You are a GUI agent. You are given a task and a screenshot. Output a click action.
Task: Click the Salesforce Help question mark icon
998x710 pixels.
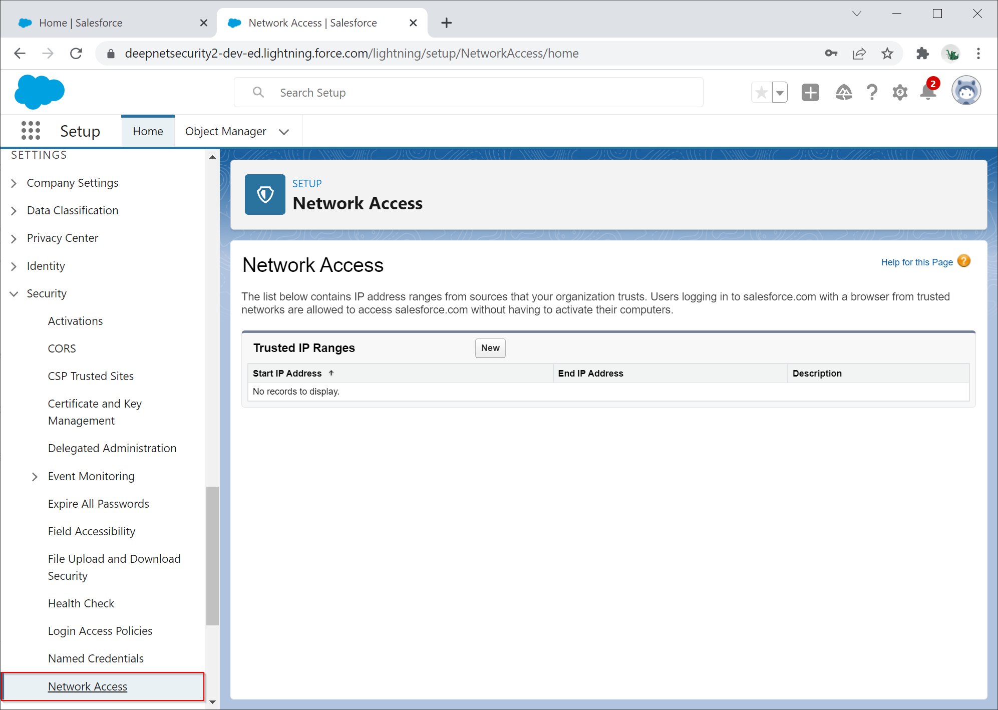click(x=872, y=93)
